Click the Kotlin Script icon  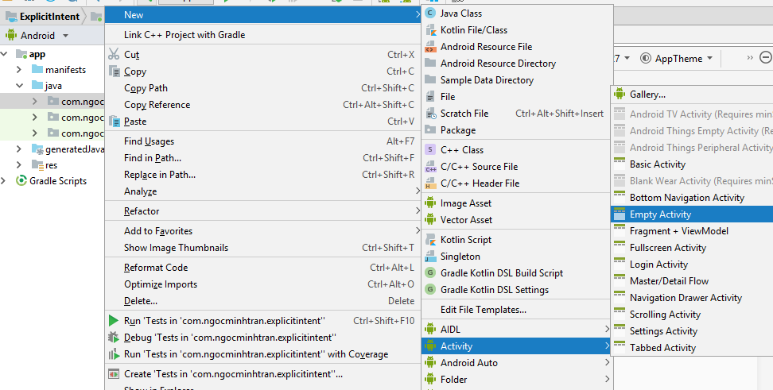(430, 240)
